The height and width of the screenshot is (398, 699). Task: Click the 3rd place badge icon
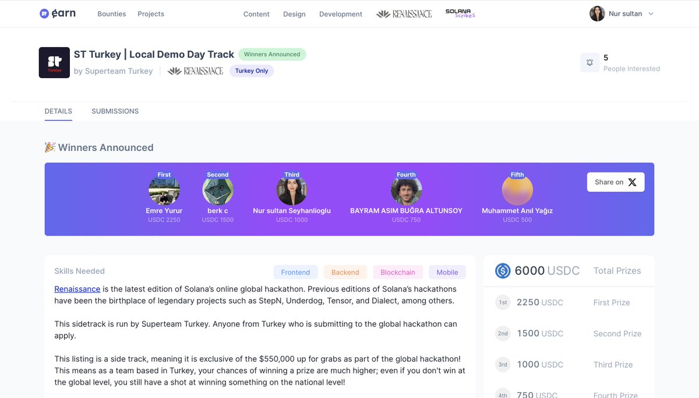503,364
